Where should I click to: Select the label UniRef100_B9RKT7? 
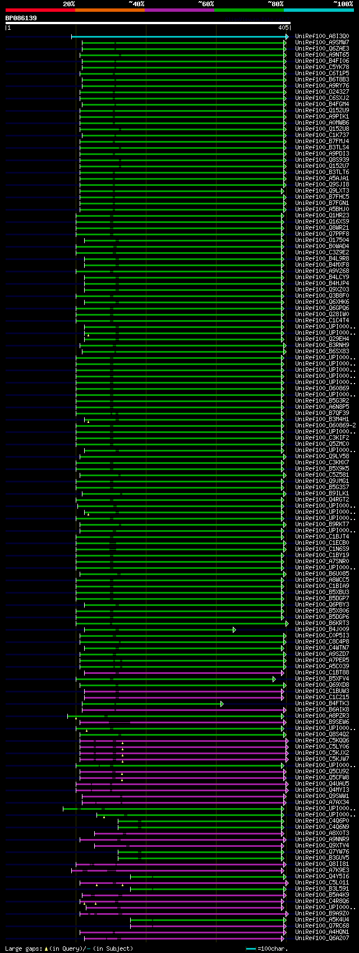322,525
